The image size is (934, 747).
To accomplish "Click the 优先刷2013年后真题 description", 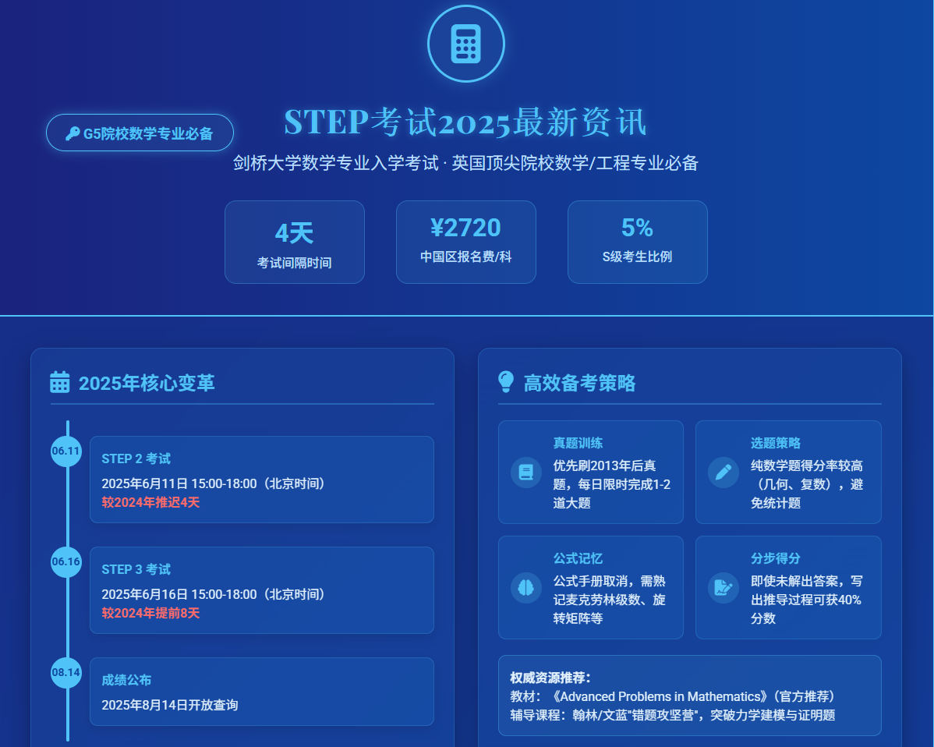I will pyautogui.click(x=612, y=484).
